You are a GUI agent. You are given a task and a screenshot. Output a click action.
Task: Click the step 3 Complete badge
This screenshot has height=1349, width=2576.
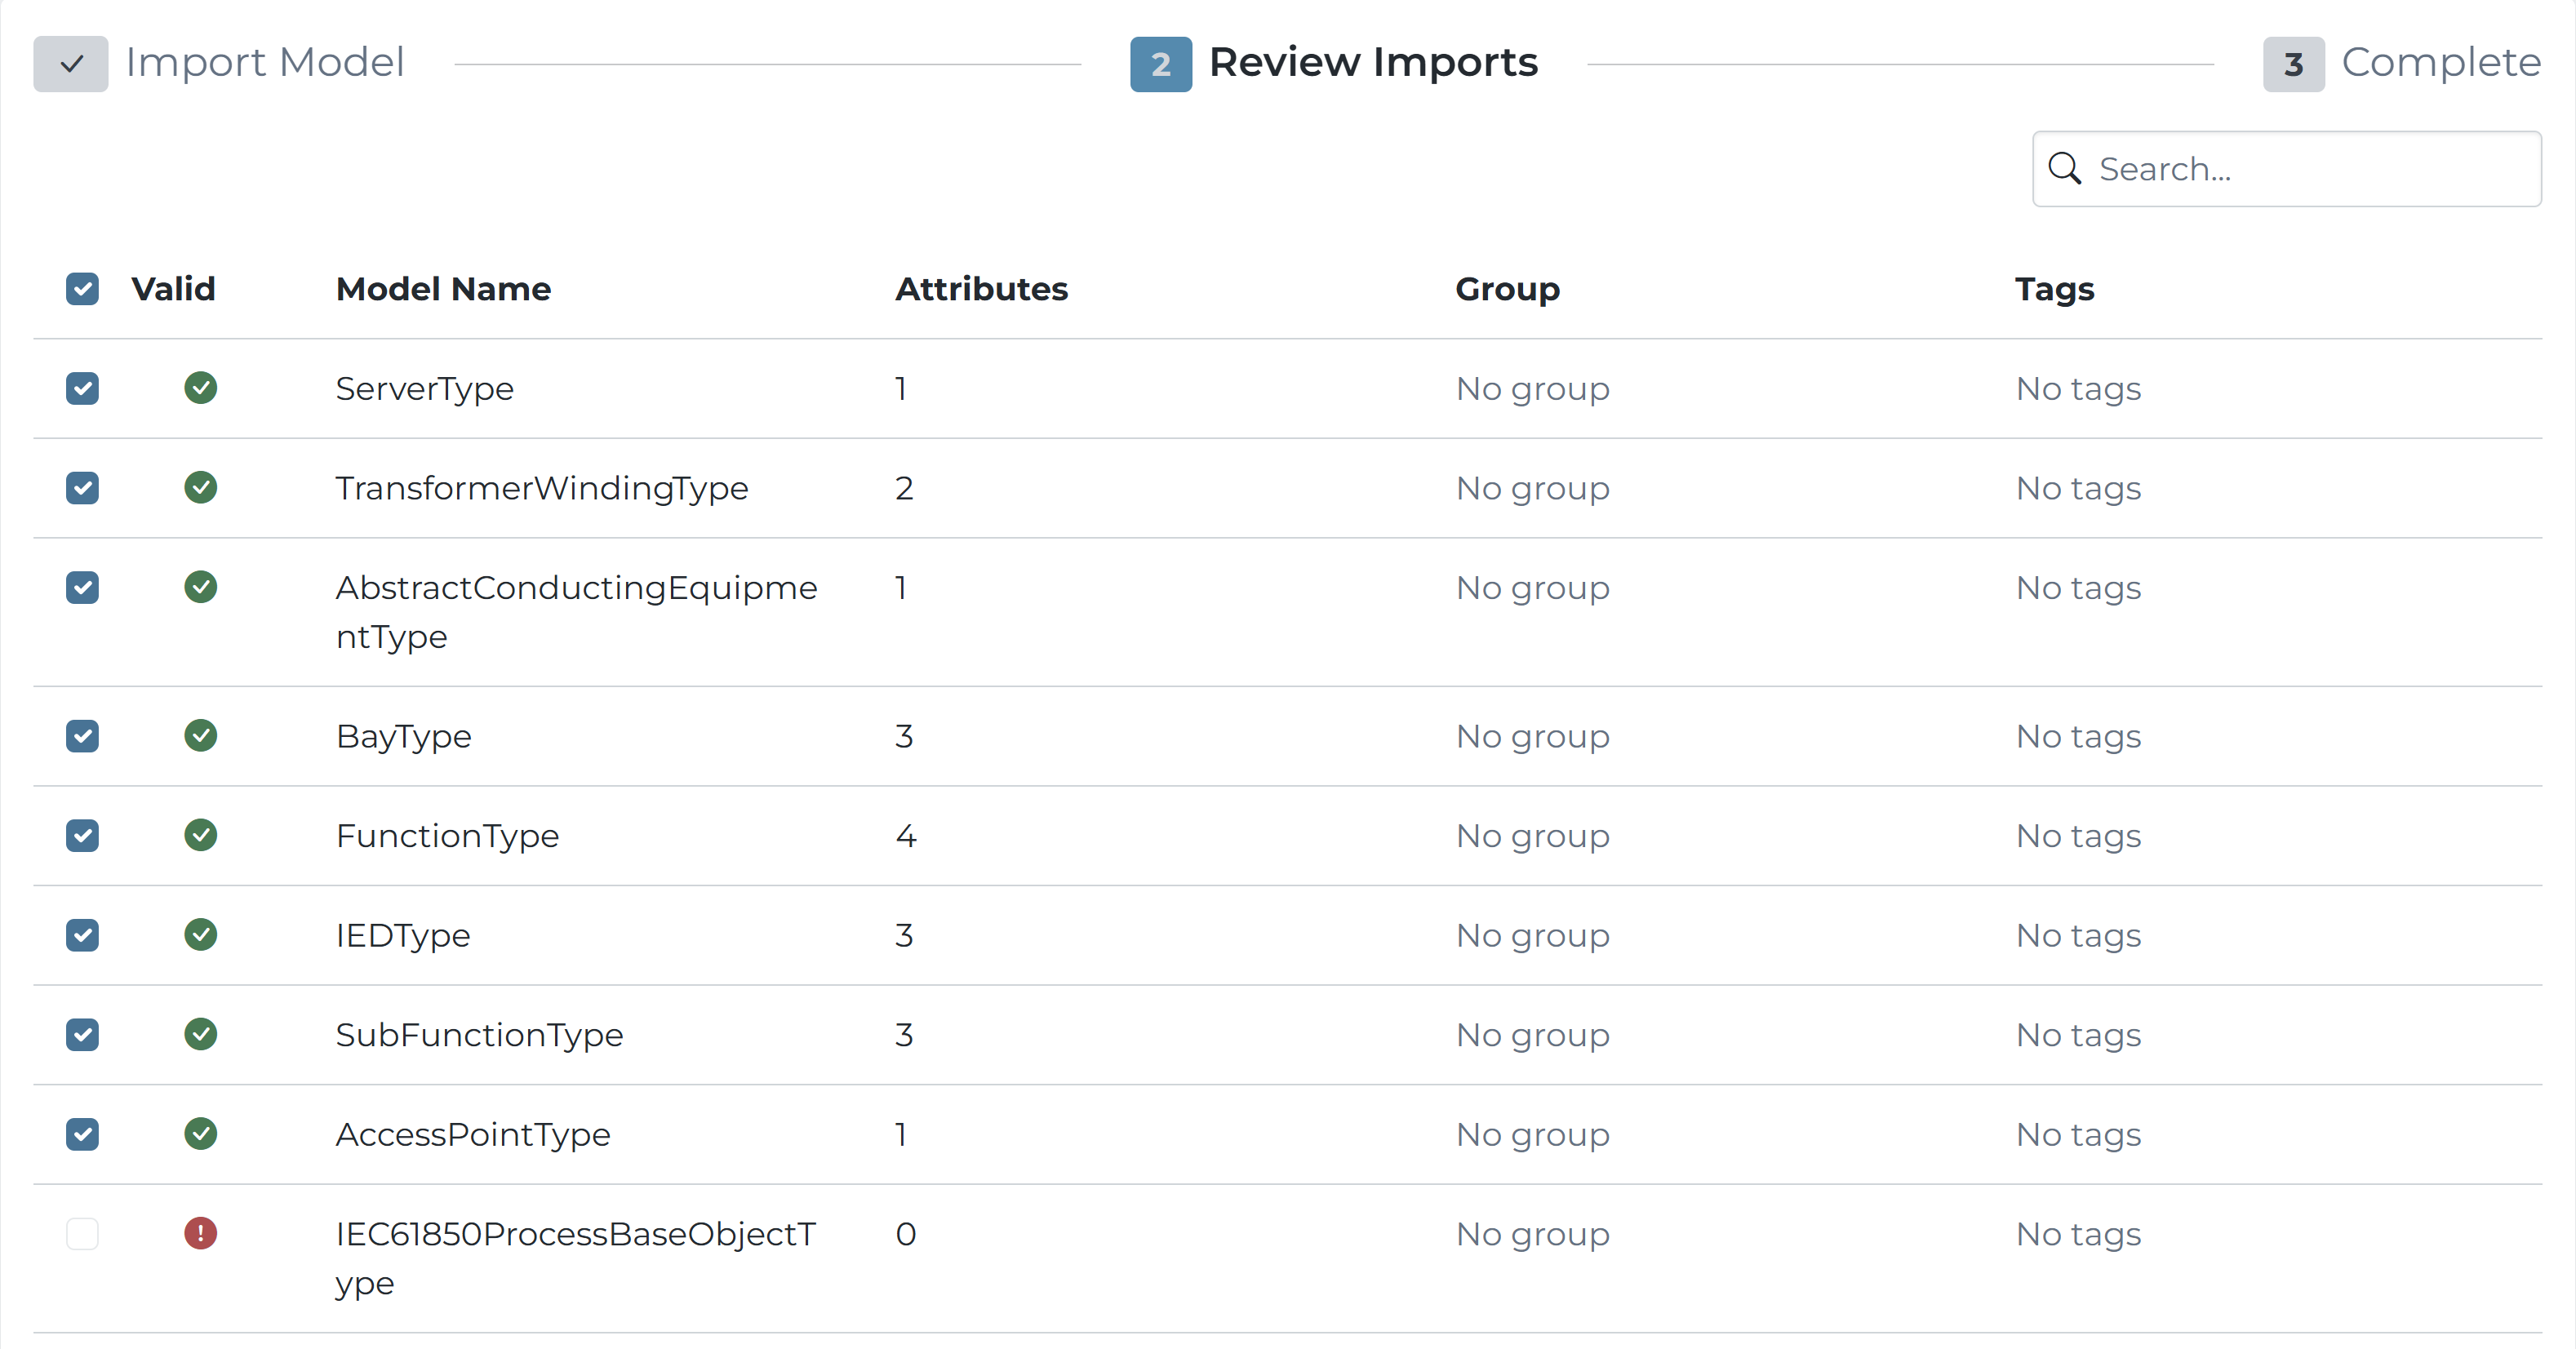point(2293,64)
